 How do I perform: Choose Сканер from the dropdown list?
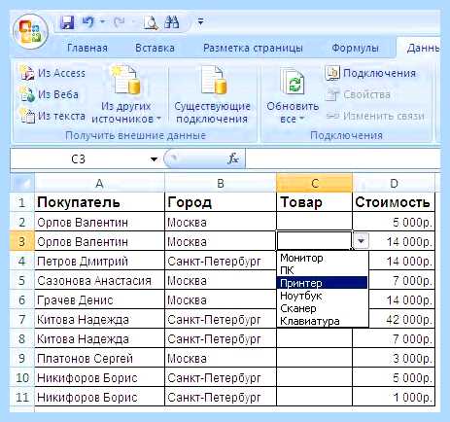point(323,308)
